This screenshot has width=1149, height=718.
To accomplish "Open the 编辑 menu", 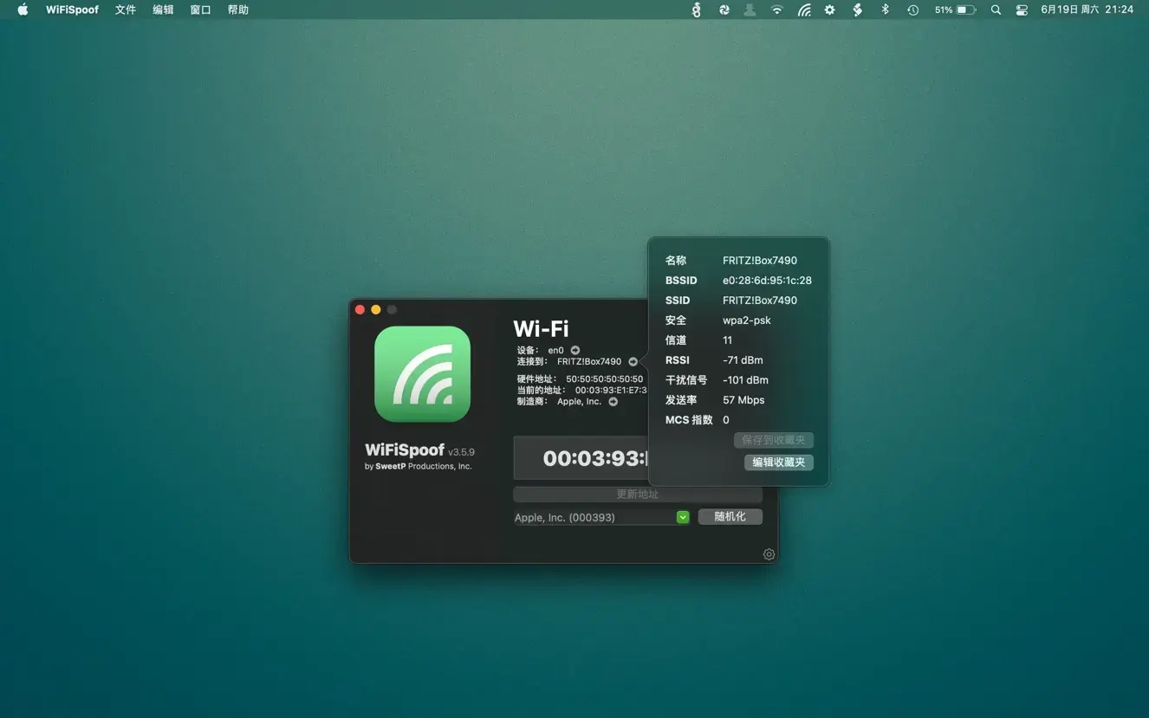I will point(163,10).
